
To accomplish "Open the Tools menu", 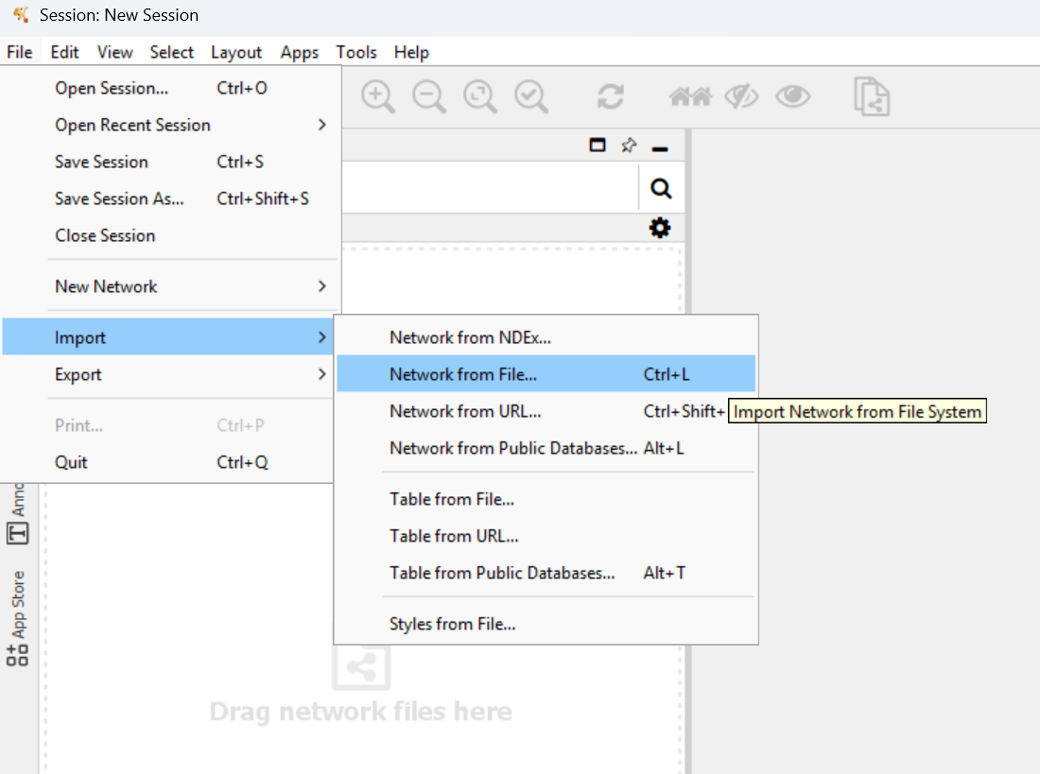I will pyautogui.click(x=356, y=52).
